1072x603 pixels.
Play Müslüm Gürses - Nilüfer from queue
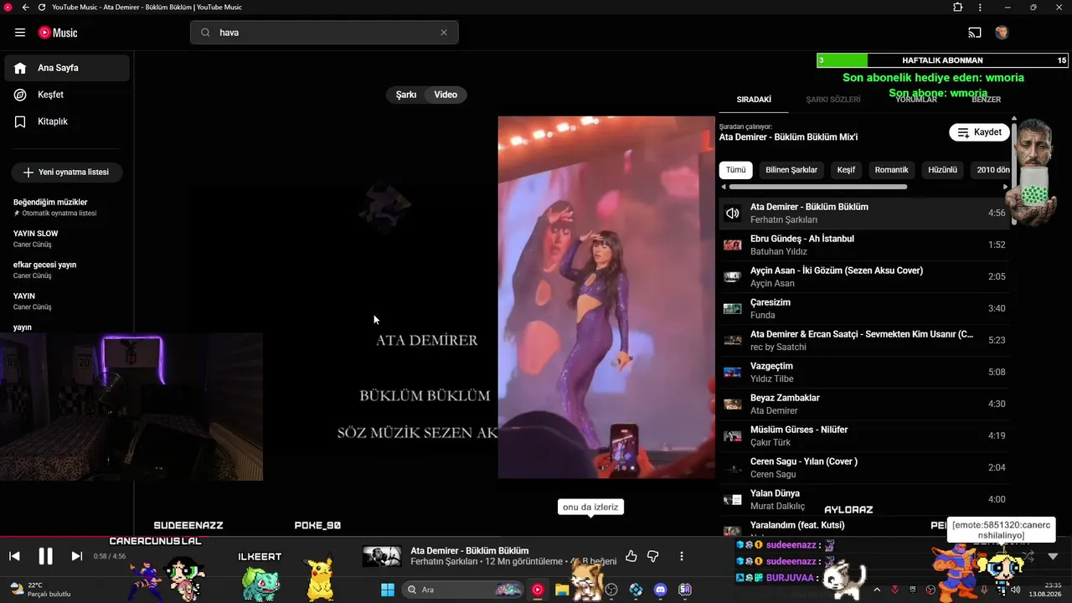click(864, 435)
